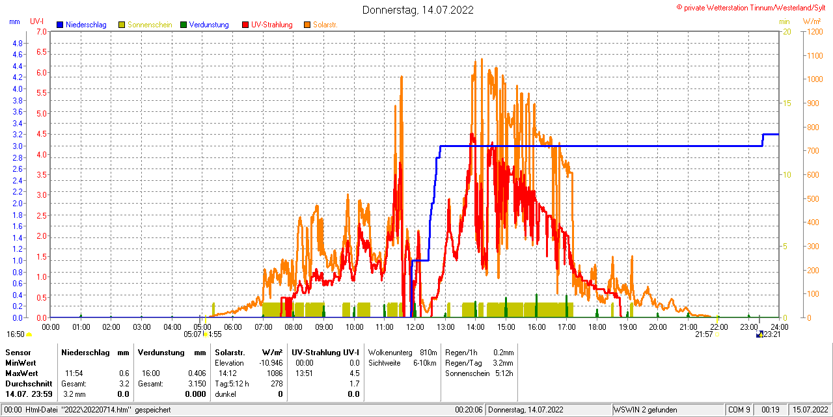
Task: Click the Niederschlag table column header
Action: pos(85,352)
